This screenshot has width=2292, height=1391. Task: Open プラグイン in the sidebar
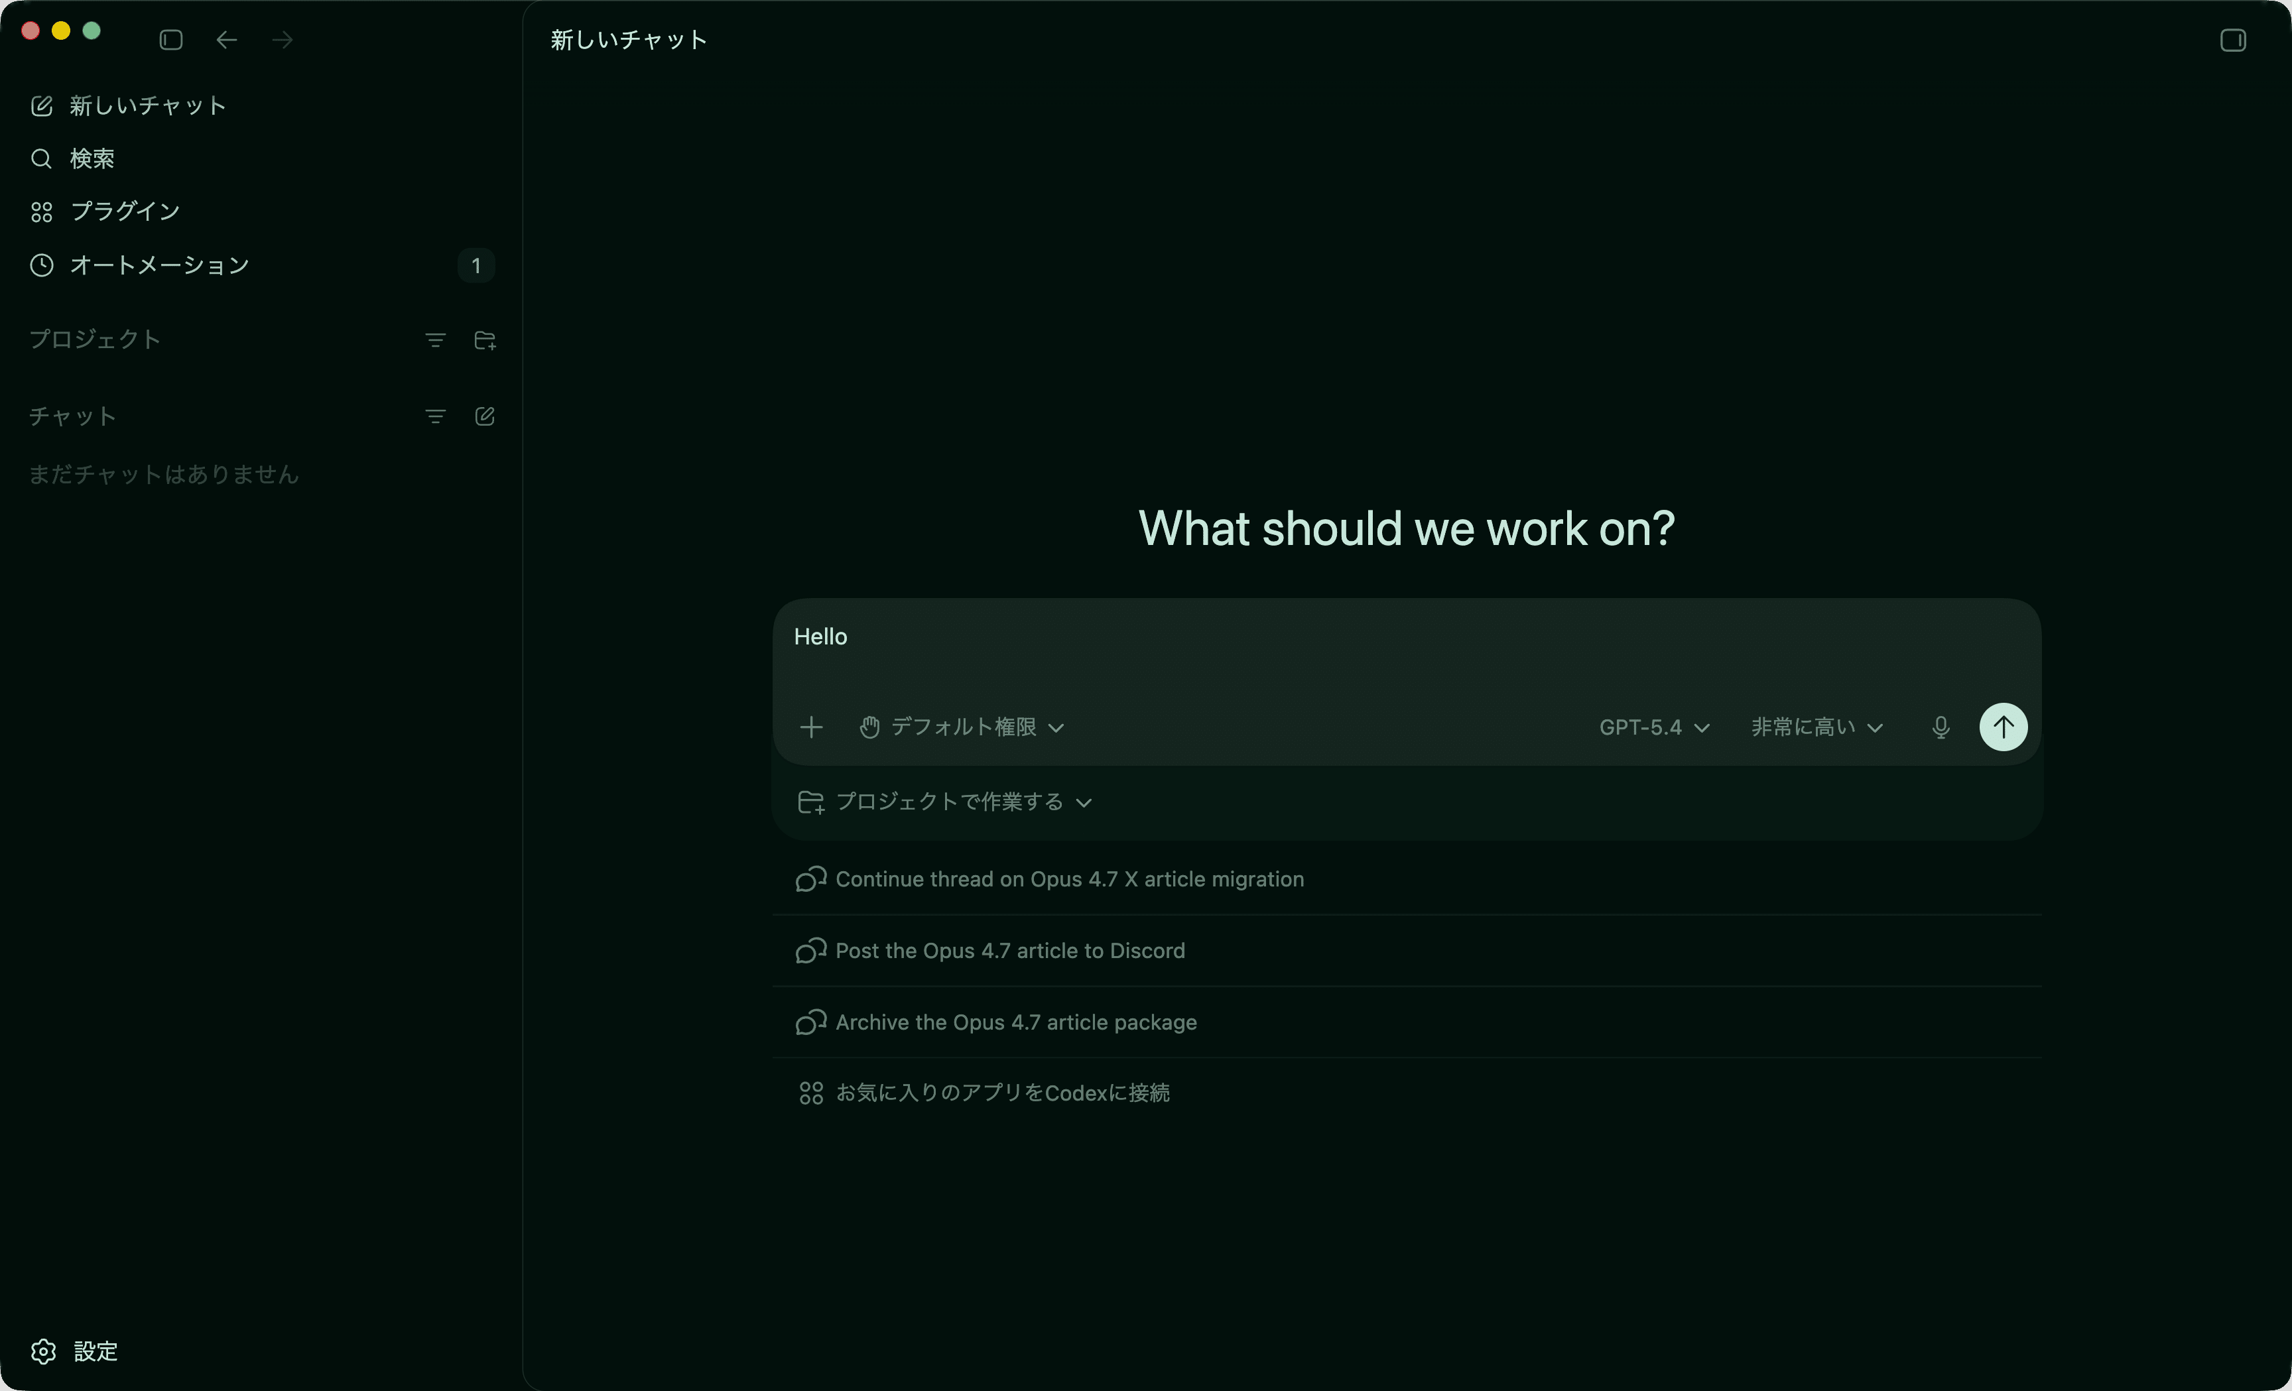[x=125, y=212]
